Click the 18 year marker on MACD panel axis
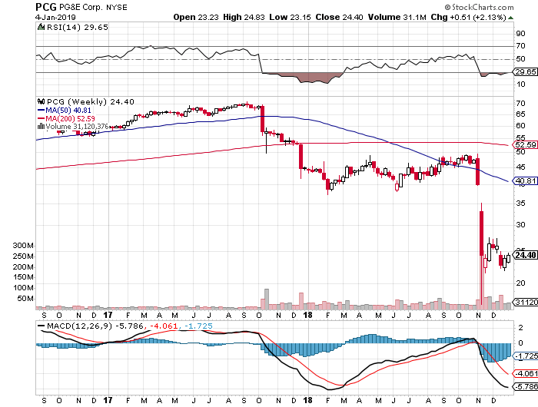Viewport: 538px width, 407px height. point(307,400)
